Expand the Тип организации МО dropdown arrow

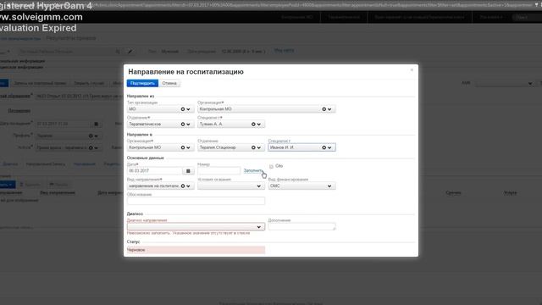coord(188,109)
